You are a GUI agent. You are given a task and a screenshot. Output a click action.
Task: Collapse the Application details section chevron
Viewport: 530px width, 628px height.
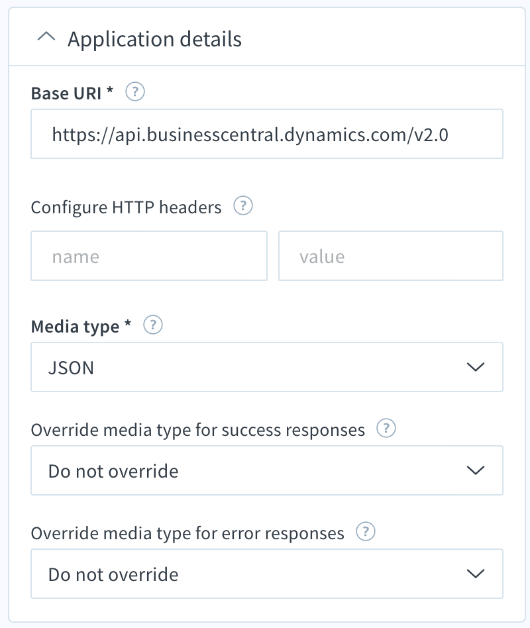click(46, 37)
